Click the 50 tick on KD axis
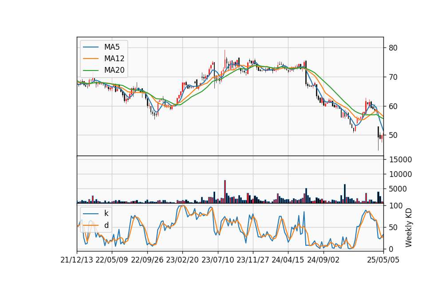Image resolution: width=426 pixels, height=306 pixels. click(393, 228)
